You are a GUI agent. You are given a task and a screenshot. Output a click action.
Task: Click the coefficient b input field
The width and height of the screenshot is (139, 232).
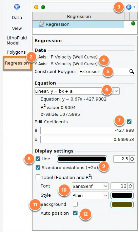pyautogui.click(x=88, y=140)
